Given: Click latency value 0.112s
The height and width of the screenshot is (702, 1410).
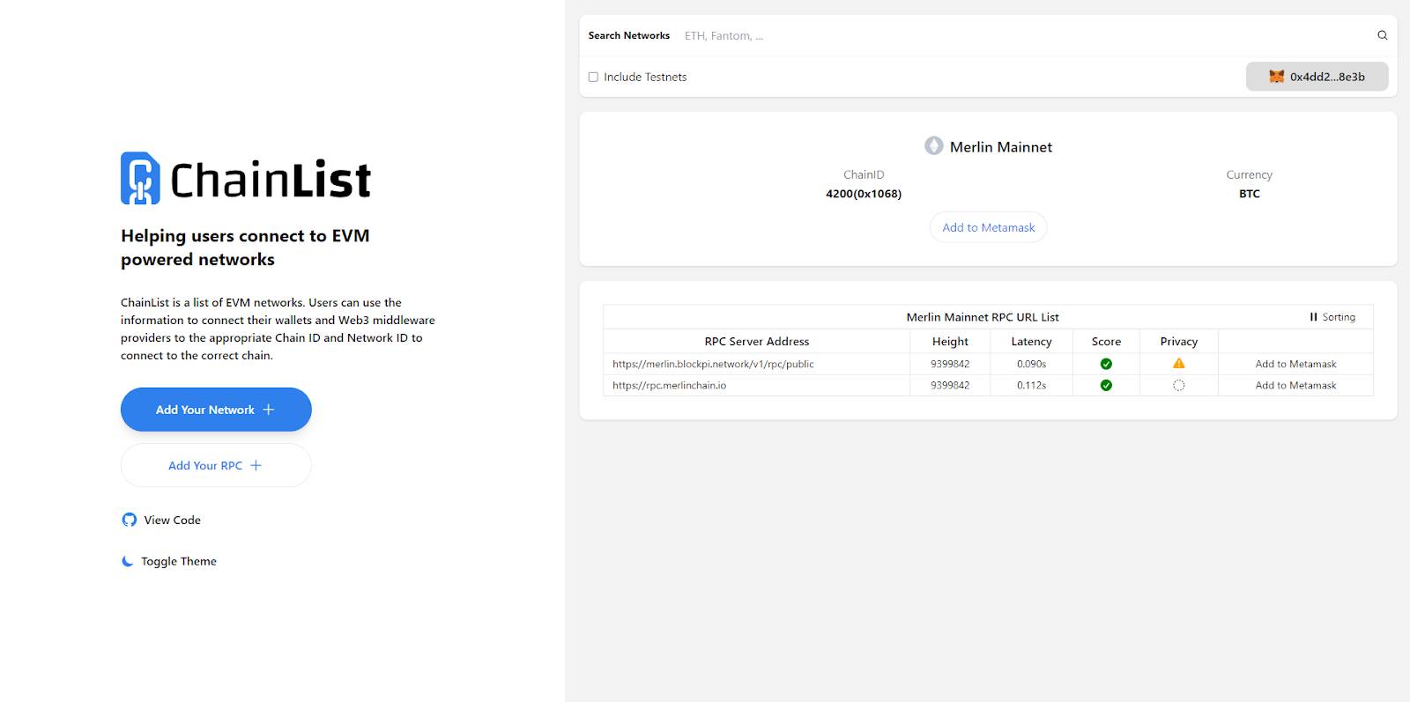Looking at the screenshot, I should pos(1031,385).
